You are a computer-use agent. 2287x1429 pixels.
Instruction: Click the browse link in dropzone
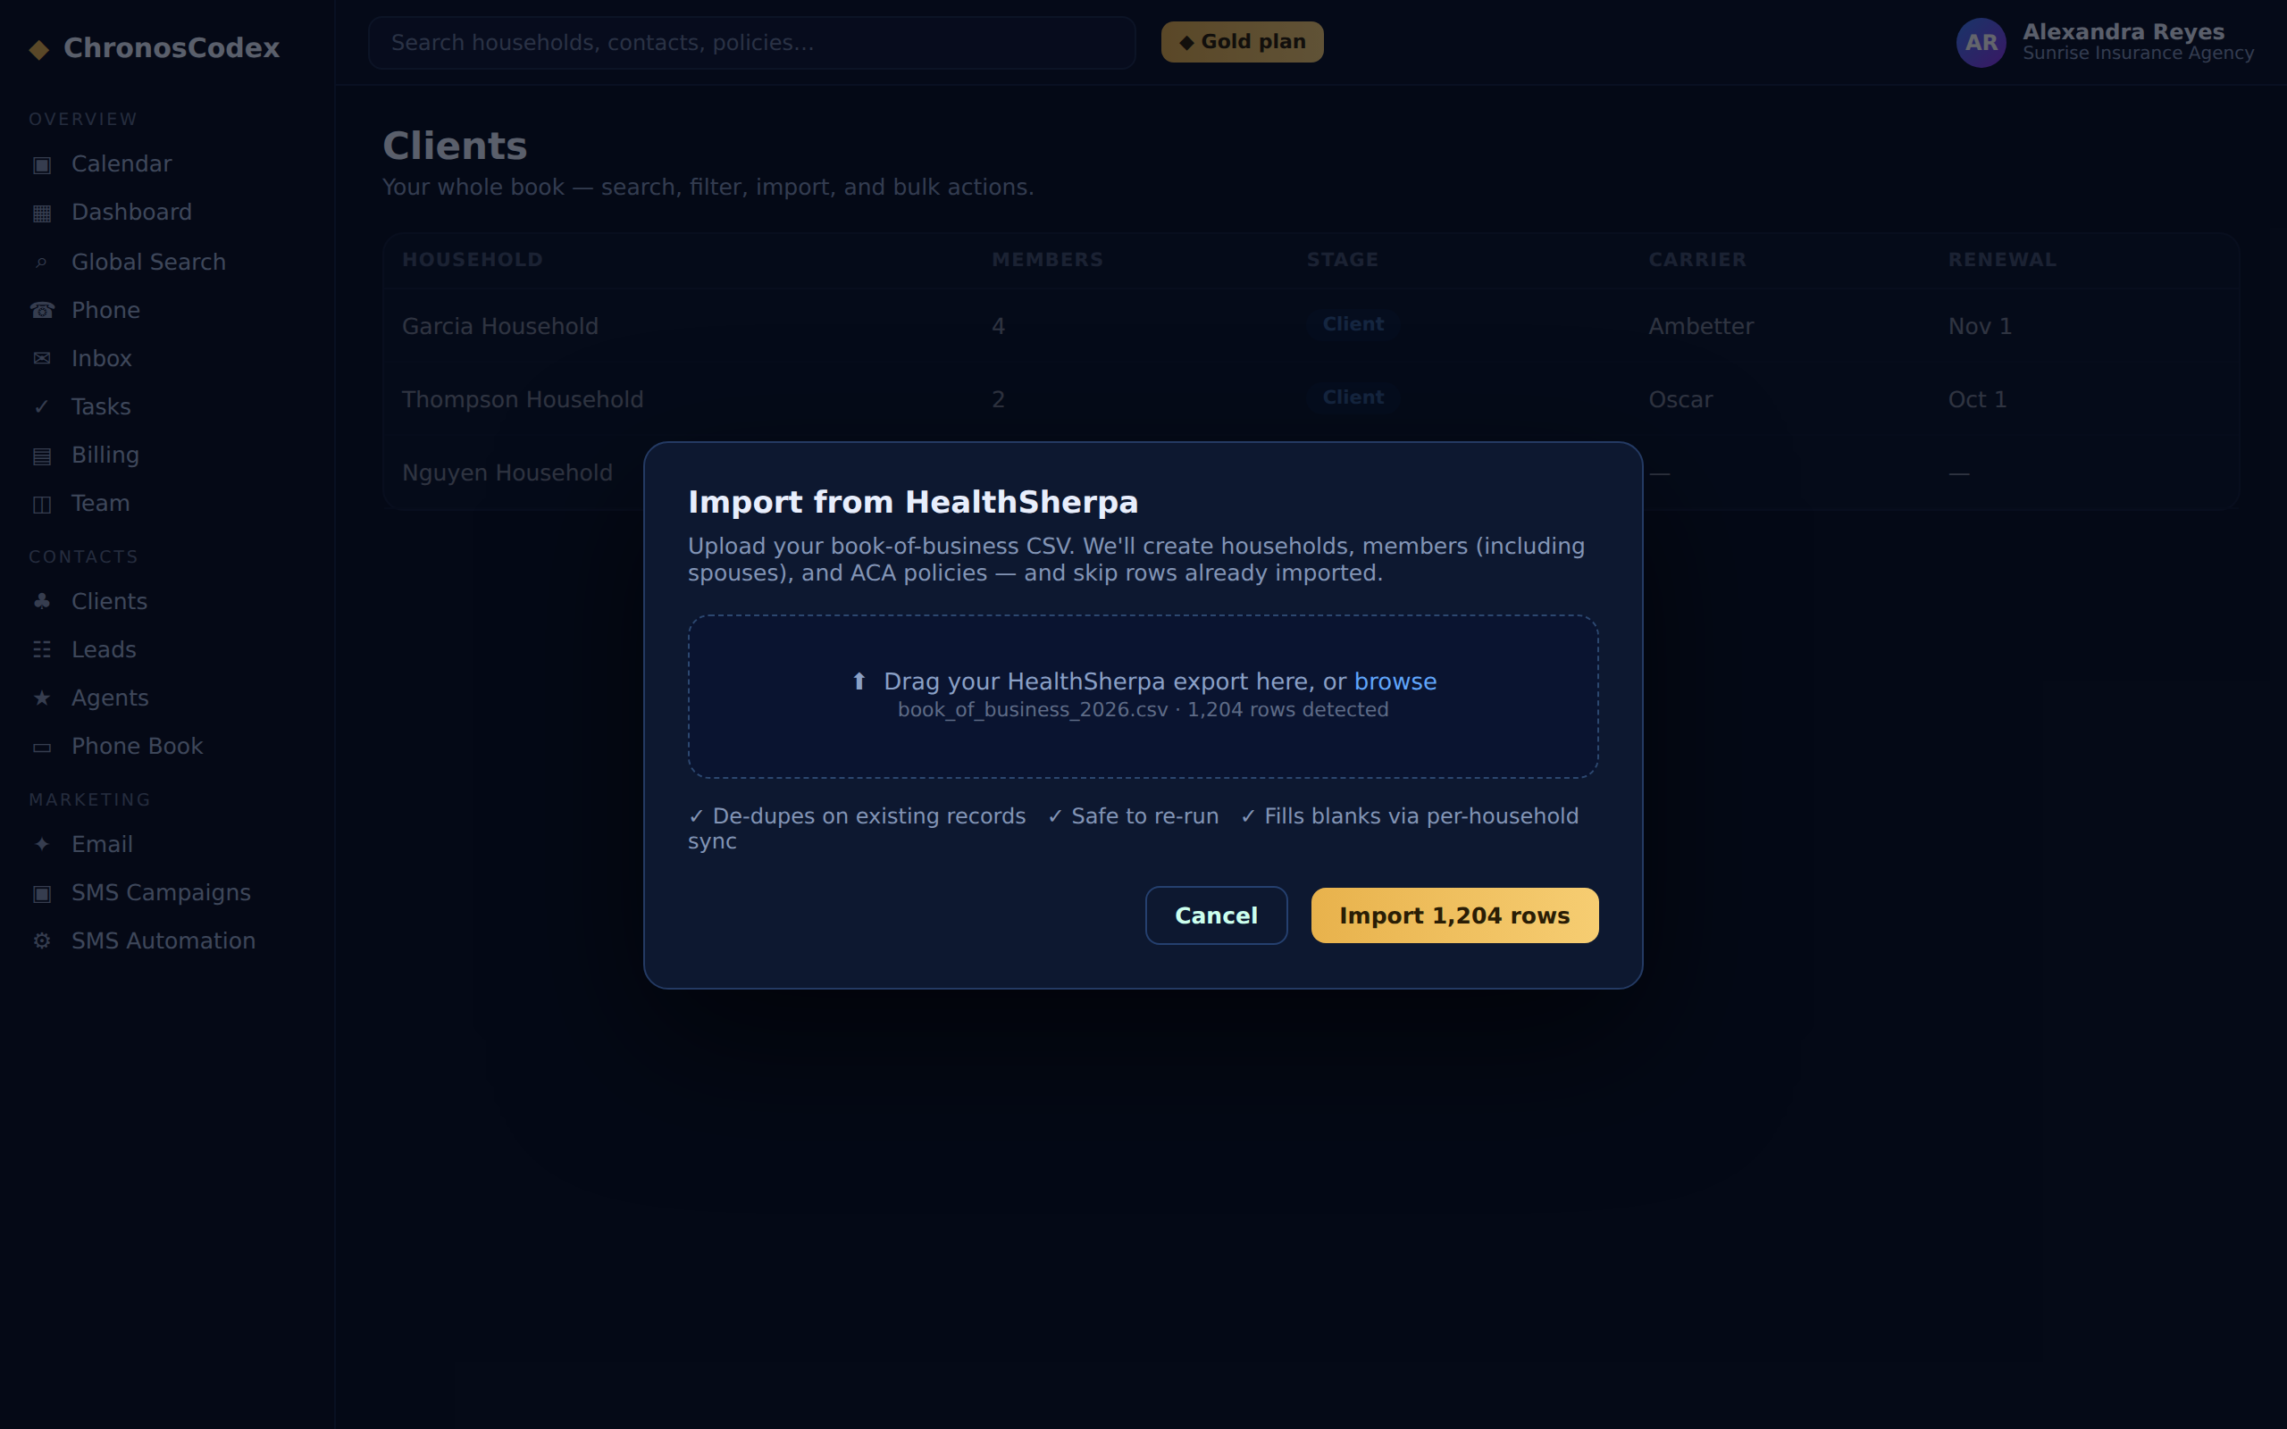[1395, 681]
